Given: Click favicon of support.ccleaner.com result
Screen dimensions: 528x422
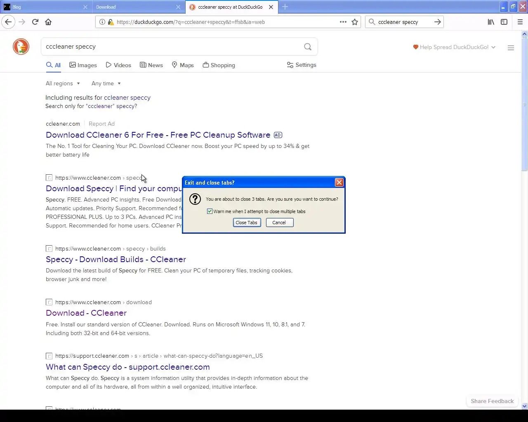Looking at the screenshot, I should point(49,356).
